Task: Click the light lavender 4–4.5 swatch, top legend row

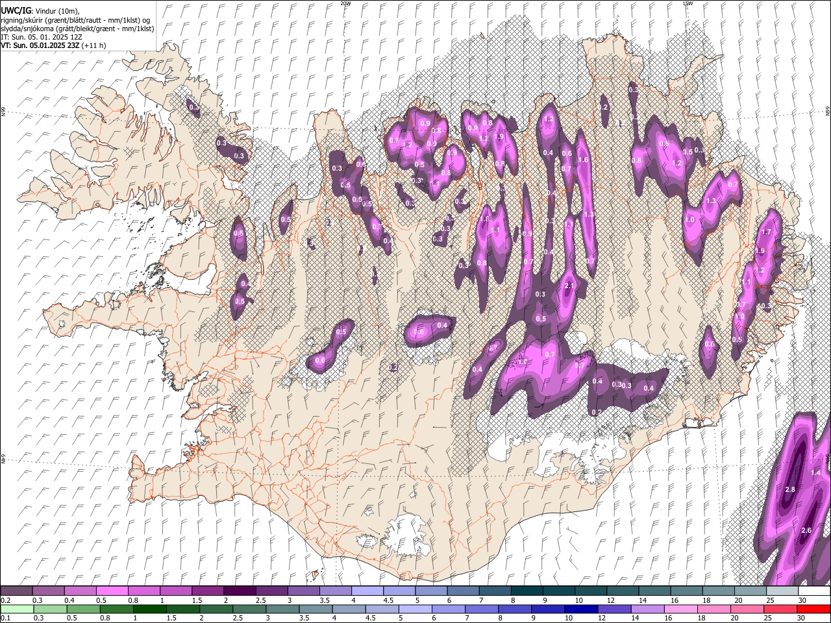Action: click(x=367, y=591)
